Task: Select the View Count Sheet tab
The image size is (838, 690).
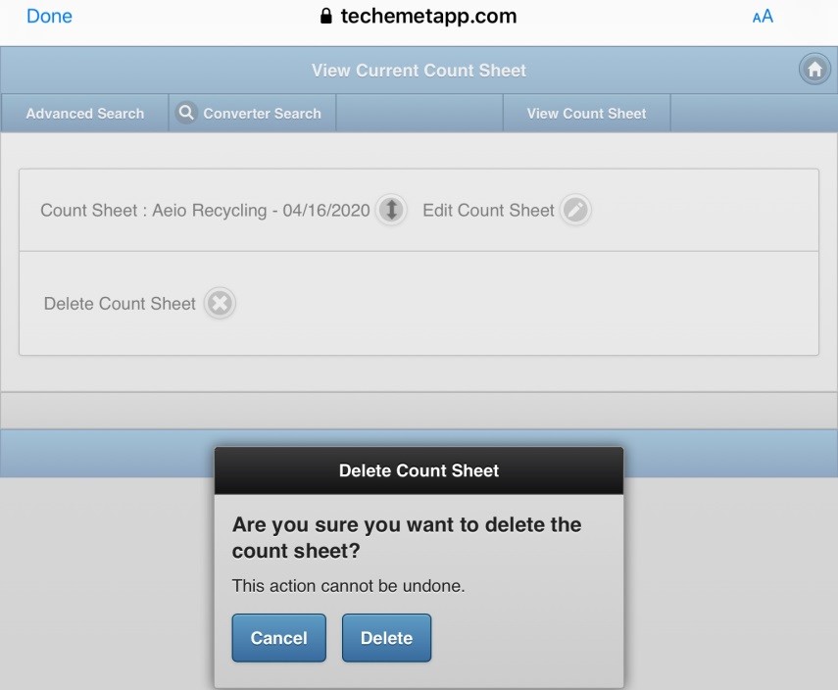Action: 586,114
